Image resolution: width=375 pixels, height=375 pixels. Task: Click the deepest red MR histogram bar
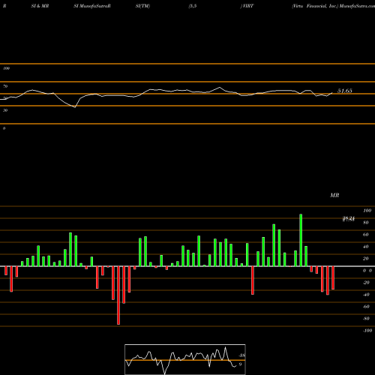point(118,295)
